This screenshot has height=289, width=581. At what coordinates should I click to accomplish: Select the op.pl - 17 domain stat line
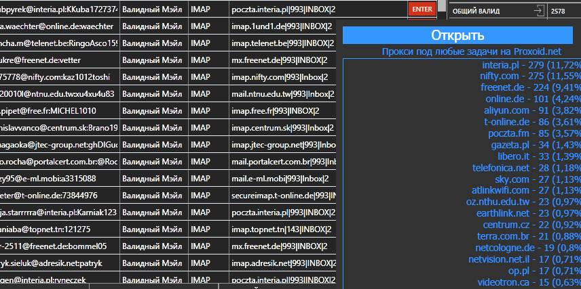coord(544,271)
